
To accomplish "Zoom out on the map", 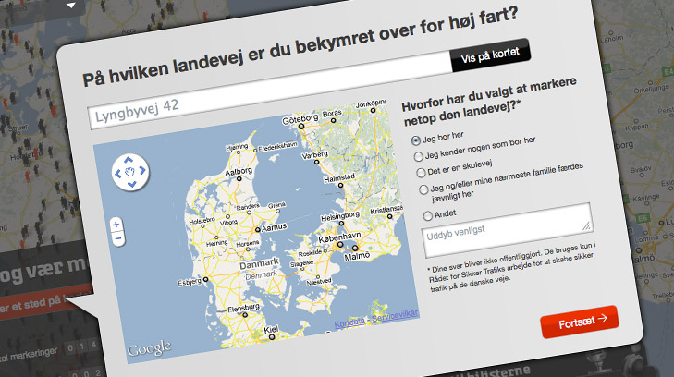I will (116, 239).
